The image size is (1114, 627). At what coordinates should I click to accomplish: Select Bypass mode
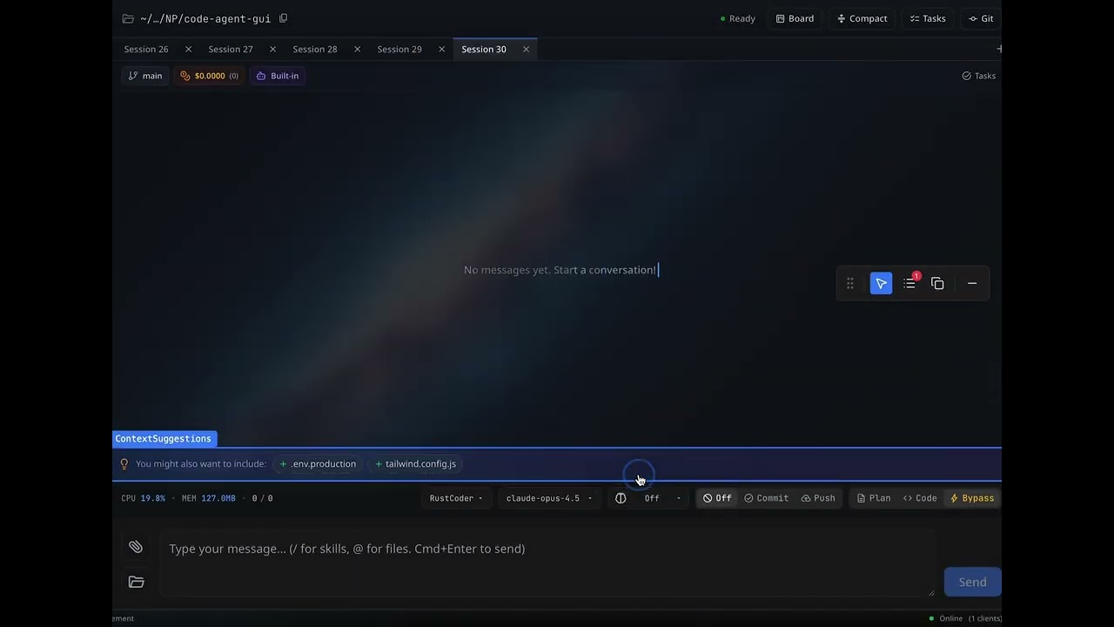point(972,498)
